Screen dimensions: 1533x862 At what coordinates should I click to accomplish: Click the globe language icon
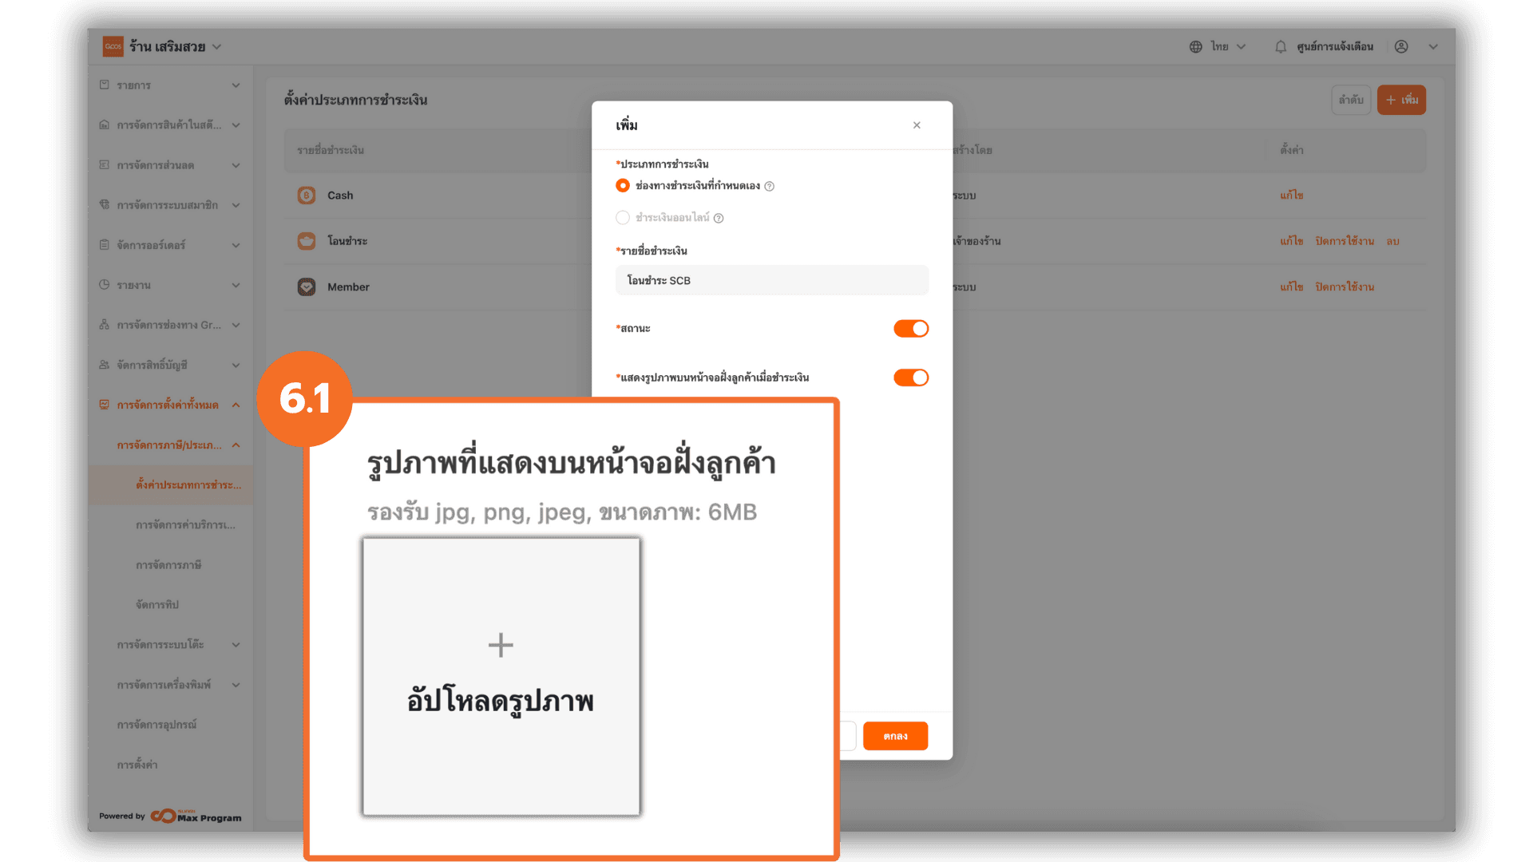pyautogui.click(x=1195, y=47)
